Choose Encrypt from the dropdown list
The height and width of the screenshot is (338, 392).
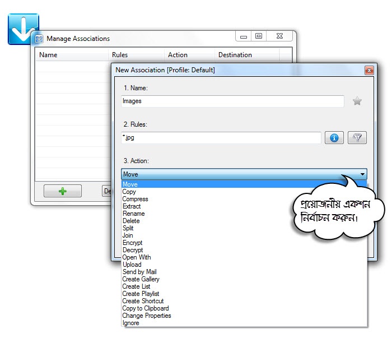pos(244,242)
